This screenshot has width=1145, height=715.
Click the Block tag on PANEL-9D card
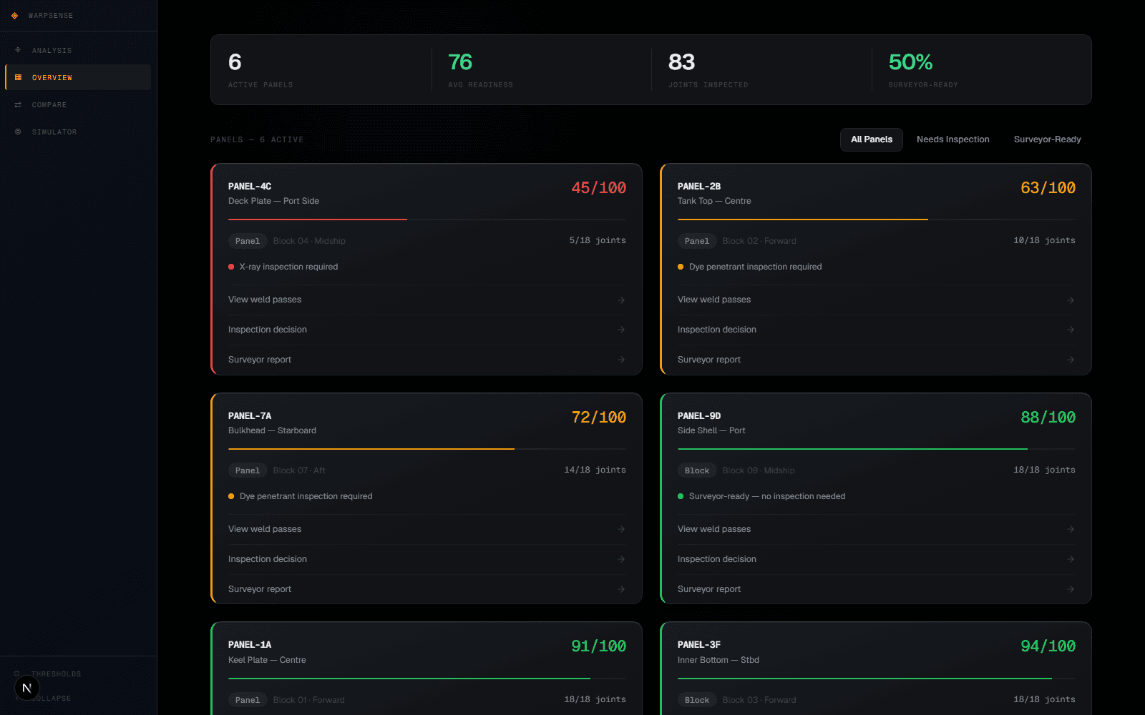697,470
